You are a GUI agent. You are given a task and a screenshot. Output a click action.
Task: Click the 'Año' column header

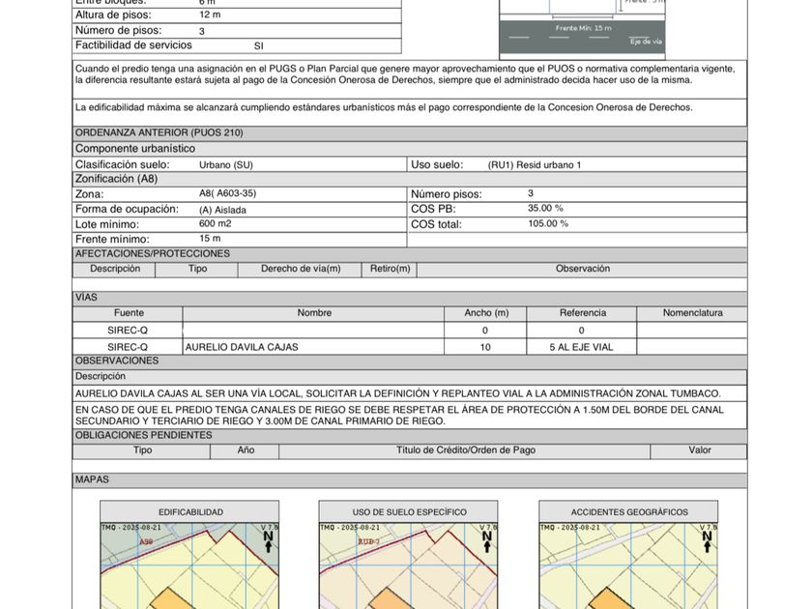[246, 450]
